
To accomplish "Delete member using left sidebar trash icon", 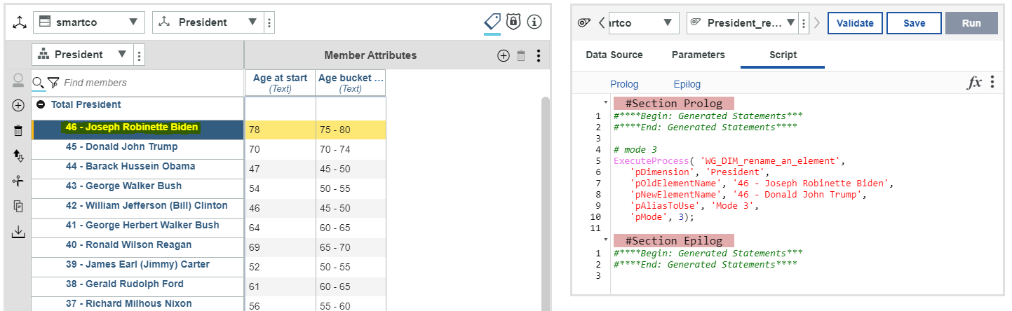I will (18, 131).
